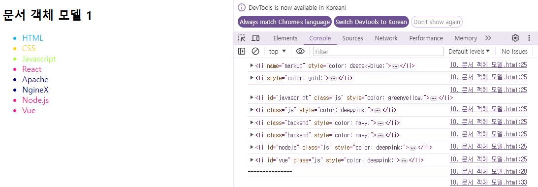Image resolution: width=538 pixels, height=187 pixels.
Task: Click the React list item
Action: [32, 69]
